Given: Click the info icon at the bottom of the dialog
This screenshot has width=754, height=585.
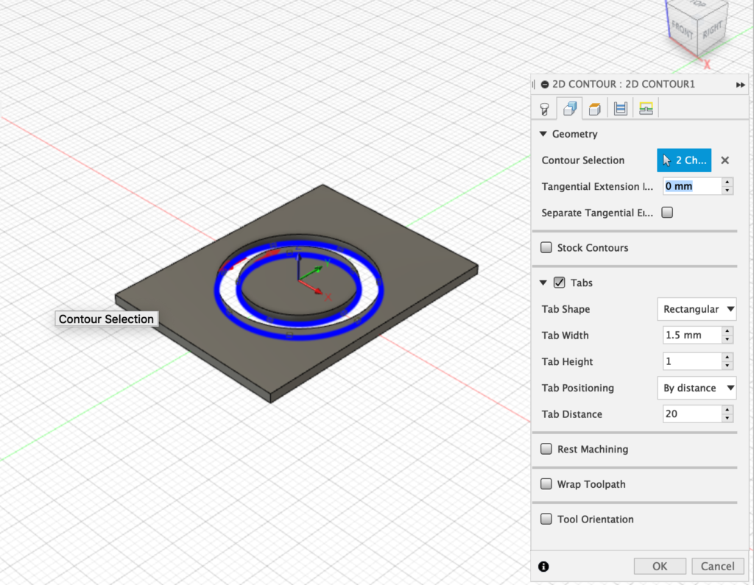Looking at the screenshot, I should [543, 567].
